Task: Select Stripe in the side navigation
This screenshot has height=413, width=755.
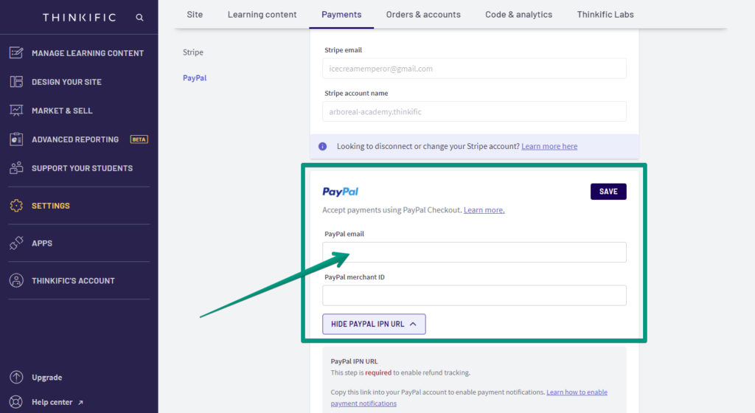Action: click(x=193, y=52)
